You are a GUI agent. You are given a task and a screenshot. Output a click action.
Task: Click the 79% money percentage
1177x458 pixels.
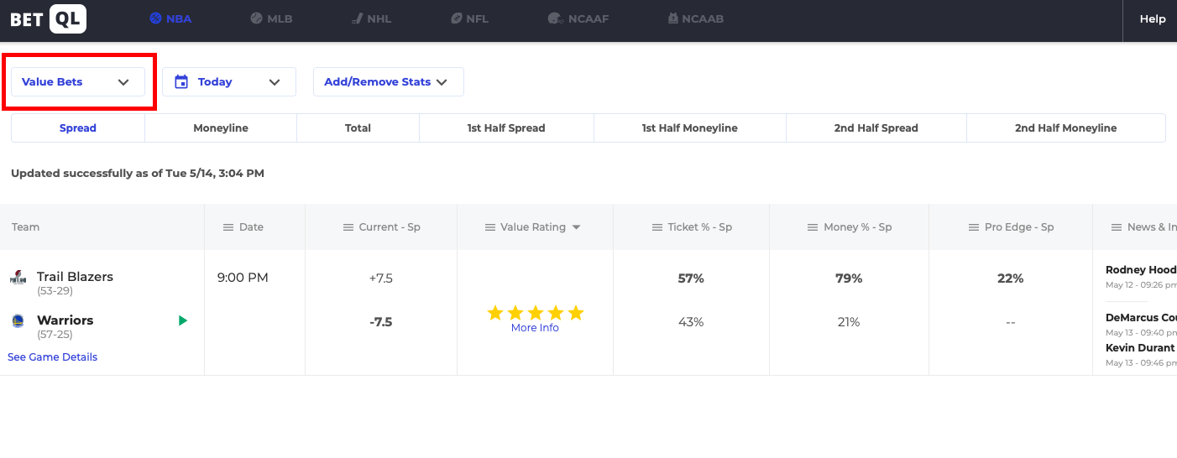849,278
